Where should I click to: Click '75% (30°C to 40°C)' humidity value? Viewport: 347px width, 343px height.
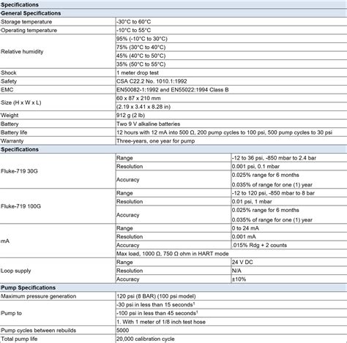[x=141, y=48]
